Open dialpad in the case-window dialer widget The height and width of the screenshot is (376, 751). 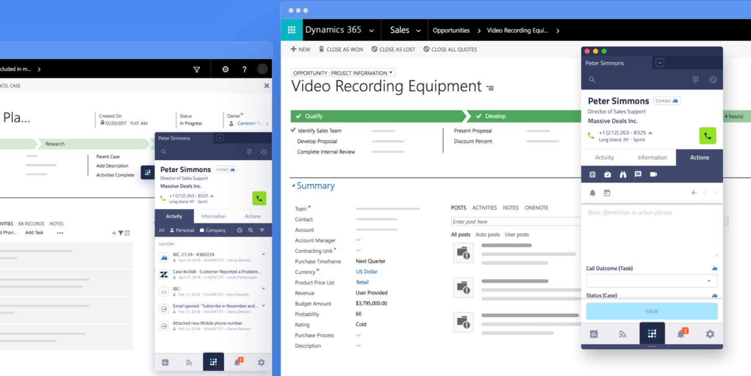coord(249,152)
